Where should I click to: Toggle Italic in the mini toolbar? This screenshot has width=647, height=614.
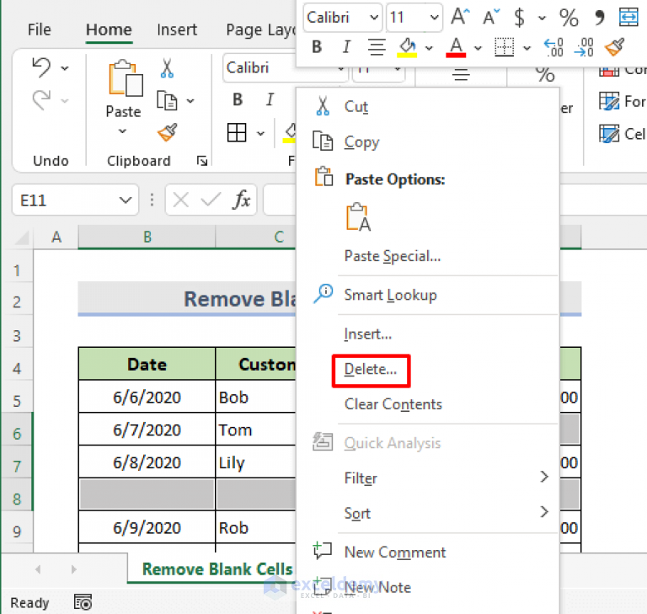(x=346, y=47)
